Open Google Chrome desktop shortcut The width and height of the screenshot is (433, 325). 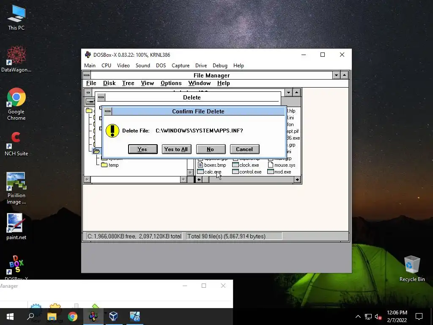tap(16, 104)
